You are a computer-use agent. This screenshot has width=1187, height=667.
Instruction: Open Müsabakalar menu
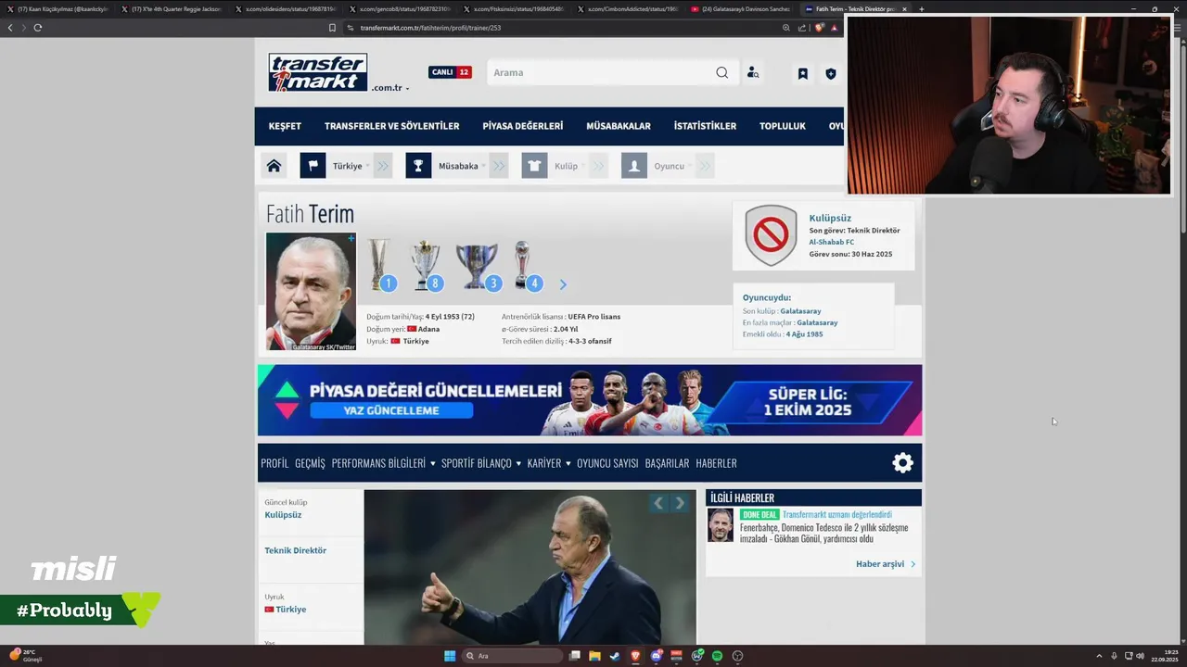click(619, 126)
